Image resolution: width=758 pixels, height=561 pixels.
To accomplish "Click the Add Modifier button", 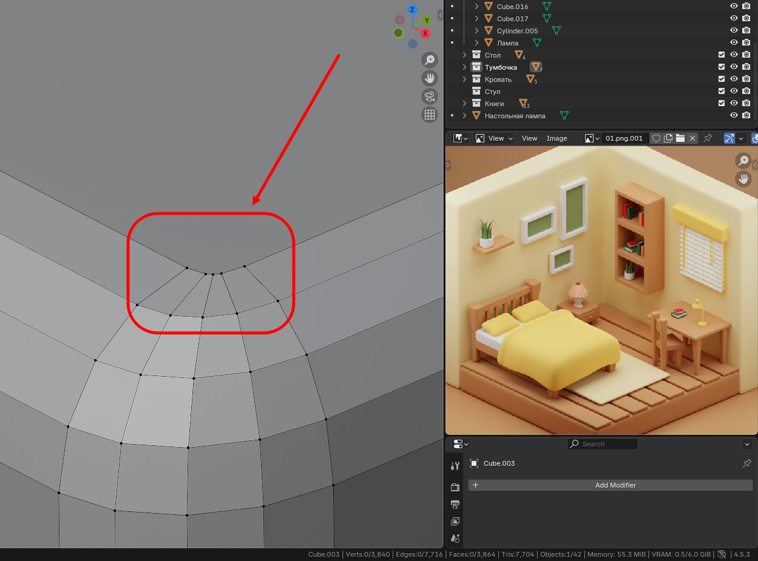I will [610, 485].
